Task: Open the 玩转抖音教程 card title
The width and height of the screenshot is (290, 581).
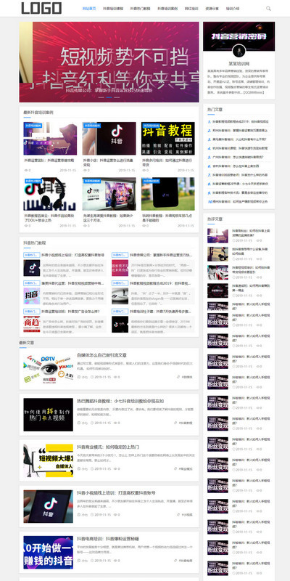Action: (167, 218)
